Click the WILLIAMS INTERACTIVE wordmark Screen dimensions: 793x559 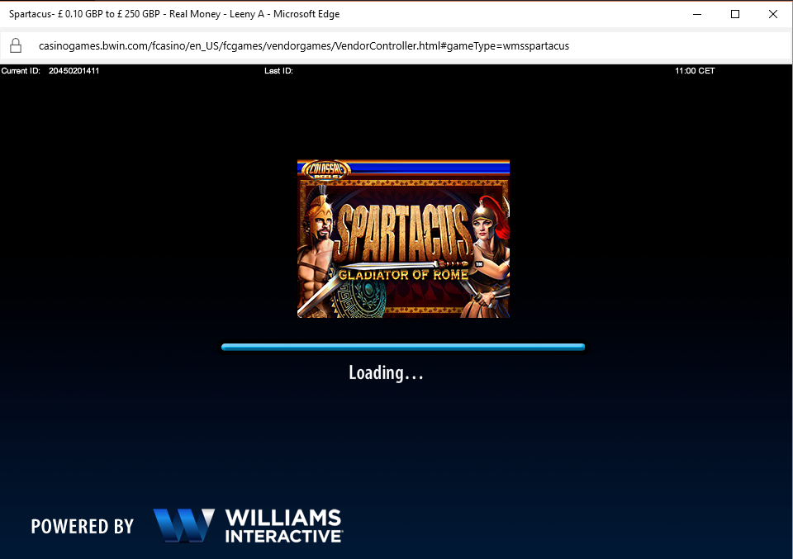pyautogui.click(x=283, y=526)
